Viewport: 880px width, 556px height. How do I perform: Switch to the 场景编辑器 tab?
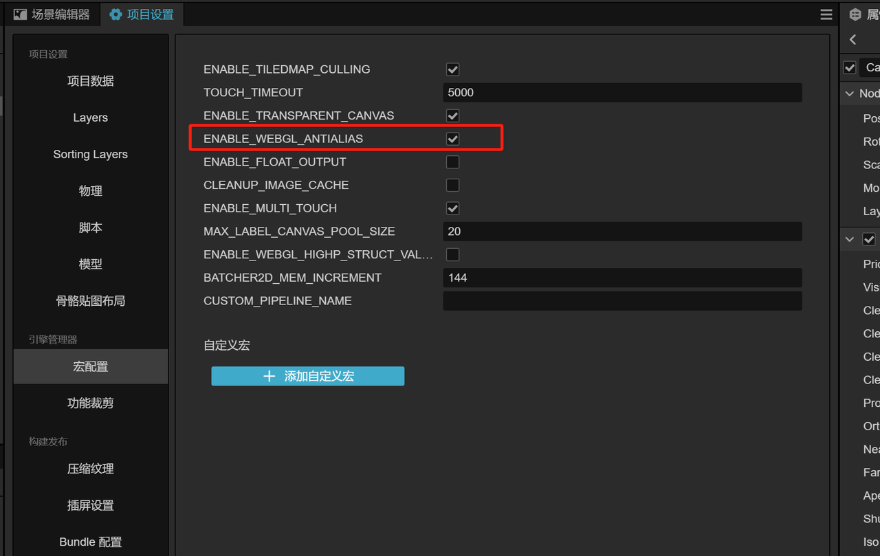tap(52, 14)
